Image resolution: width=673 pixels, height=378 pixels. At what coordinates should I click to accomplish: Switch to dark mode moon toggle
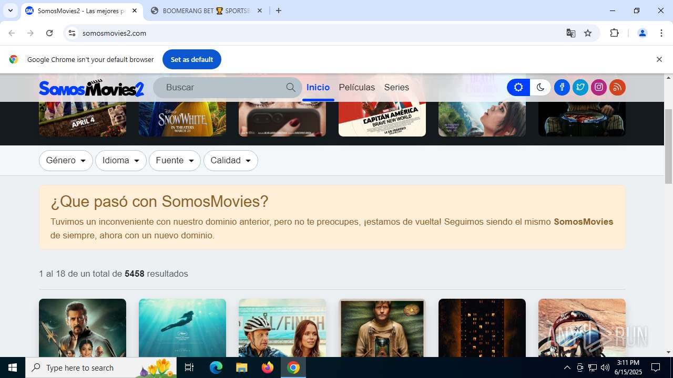tap(540, 88)
